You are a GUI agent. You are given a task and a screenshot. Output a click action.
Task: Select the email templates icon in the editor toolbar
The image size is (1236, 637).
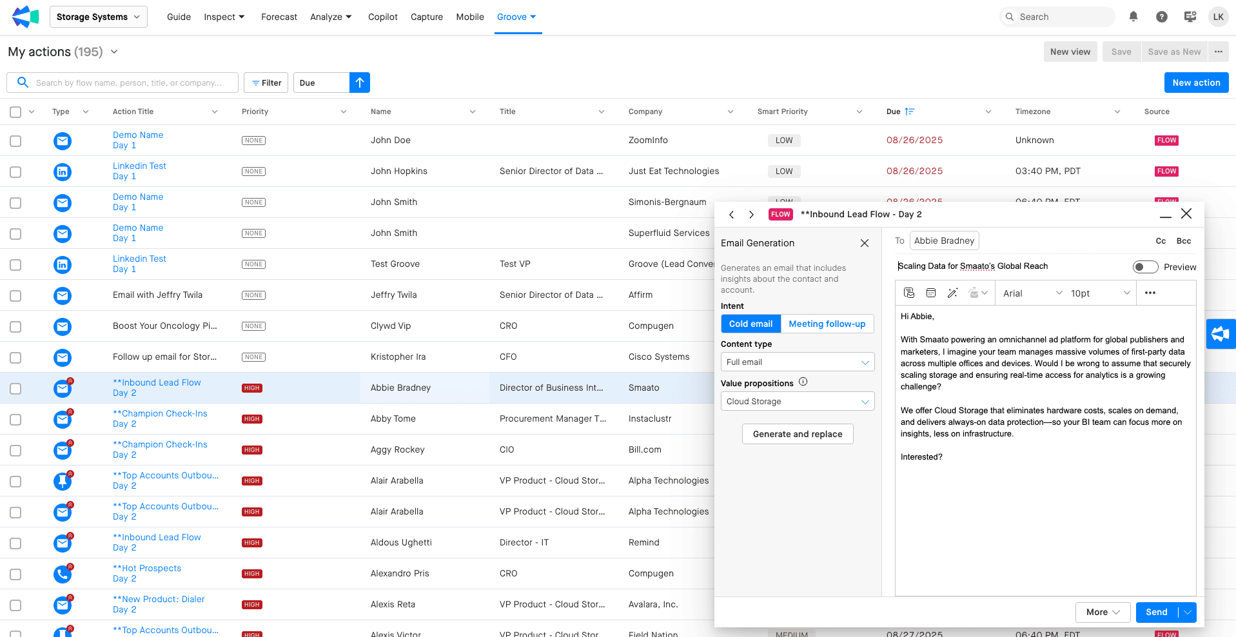908,293
